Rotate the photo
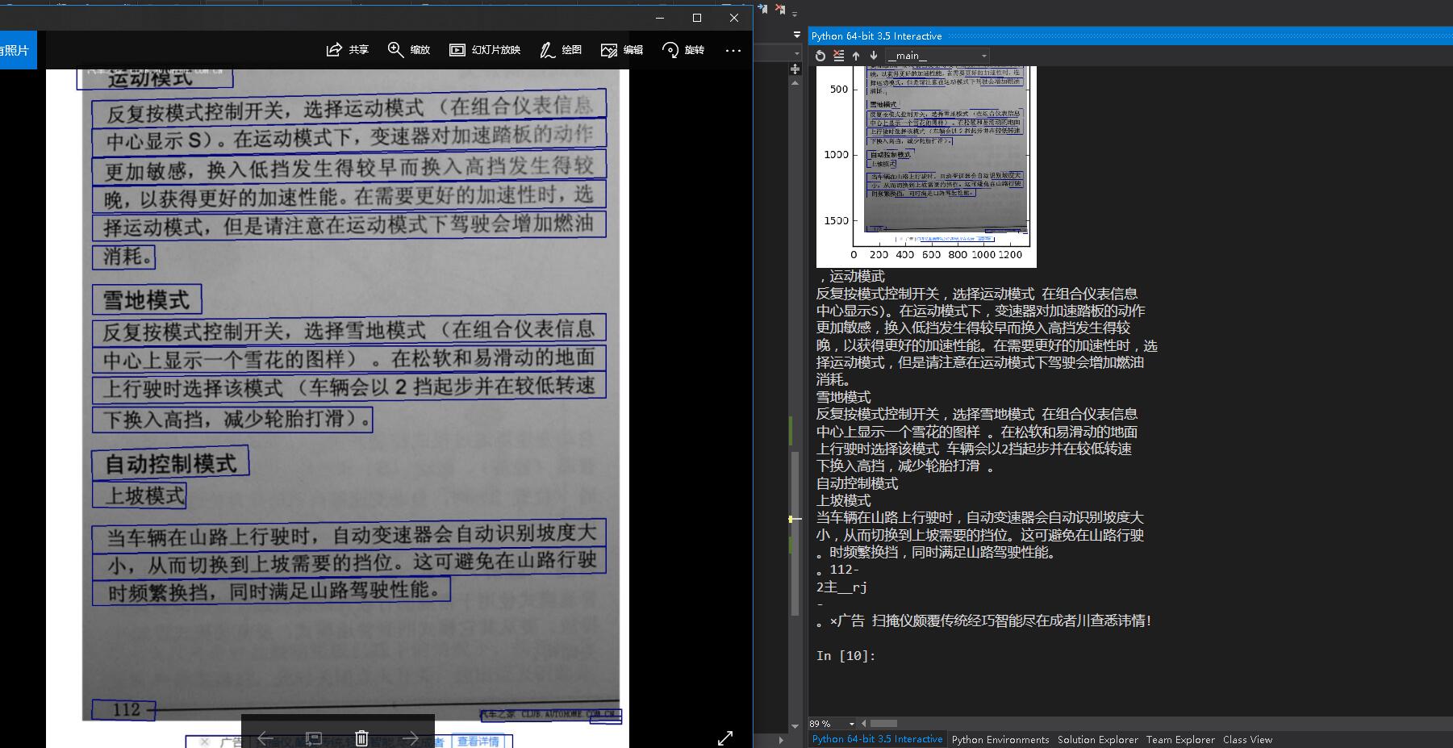Viewport: 1453px width, 748px height. pos(670,50)
